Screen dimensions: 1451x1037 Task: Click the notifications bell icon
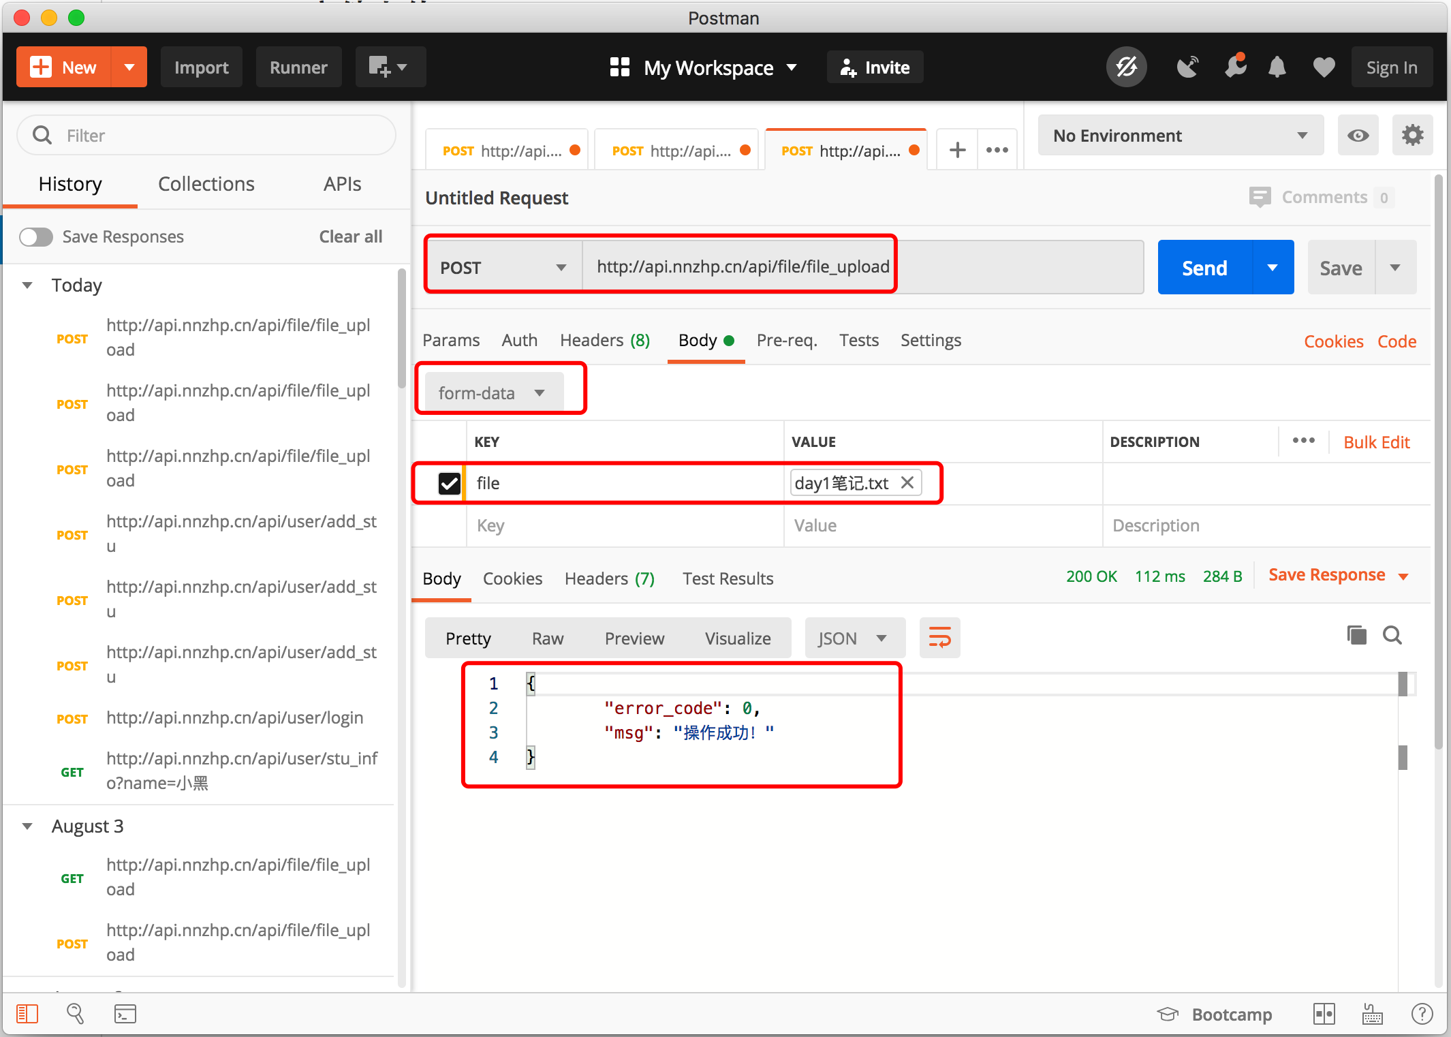click(1277, 67)
